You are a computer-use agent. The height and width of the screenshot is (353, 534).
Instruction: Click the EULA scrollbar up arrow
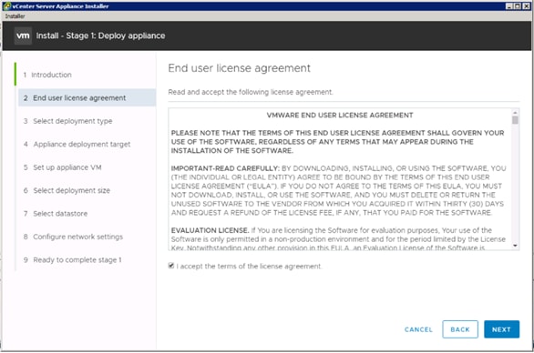click(515, 112)
